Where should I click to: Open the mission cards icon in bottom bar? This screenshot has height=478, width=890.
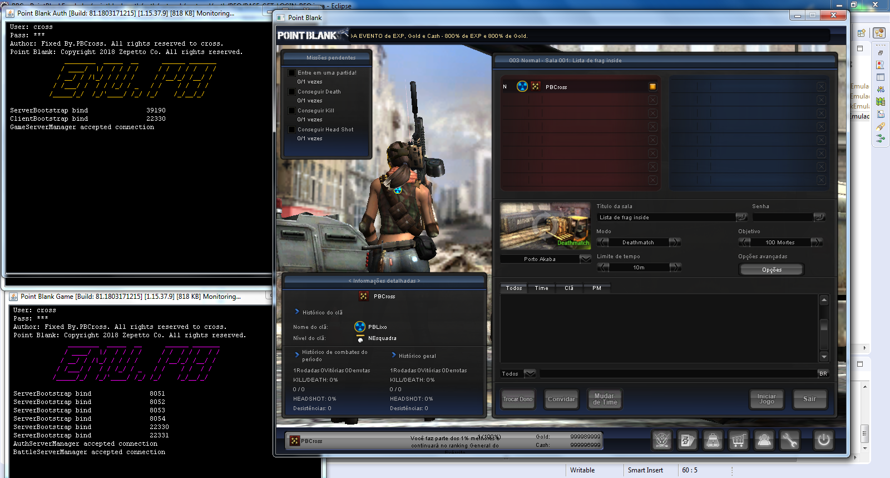688,441
